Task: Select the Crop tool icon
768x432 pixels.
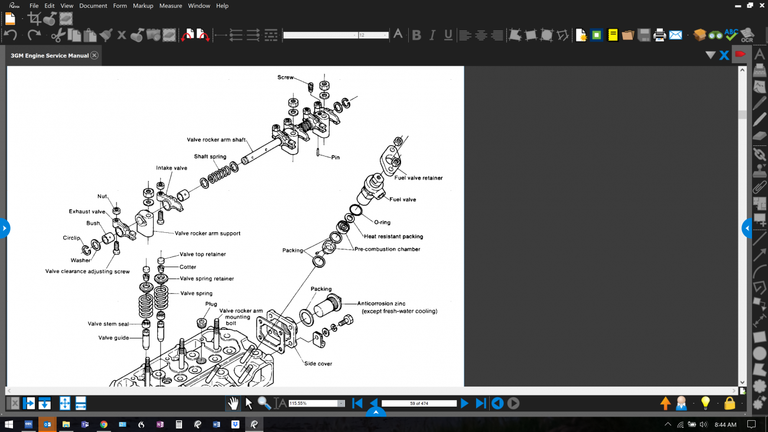Action: tap(34, 18)
